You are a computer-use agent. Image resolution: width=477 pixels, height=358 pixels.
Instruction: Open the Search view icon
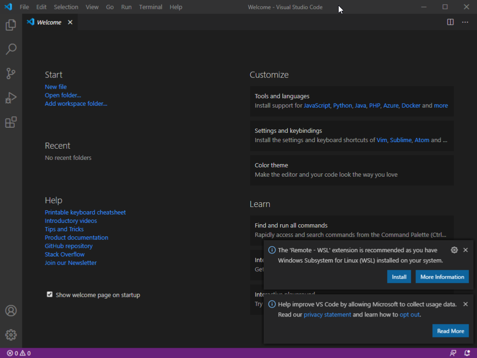(x=11, y=49)
